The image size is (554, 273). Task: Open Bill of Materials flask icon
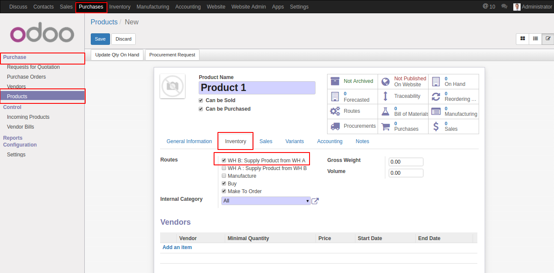tap(385, 111)
